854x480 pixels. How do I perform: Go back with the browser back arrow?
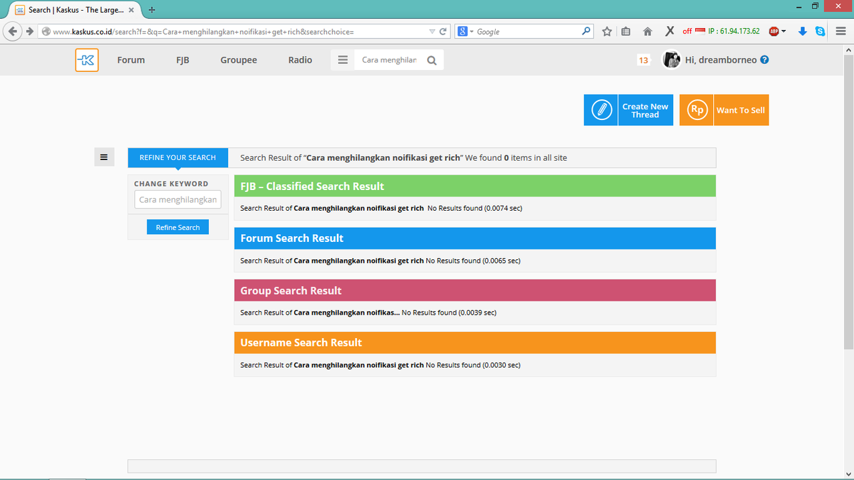pos(13,31)
